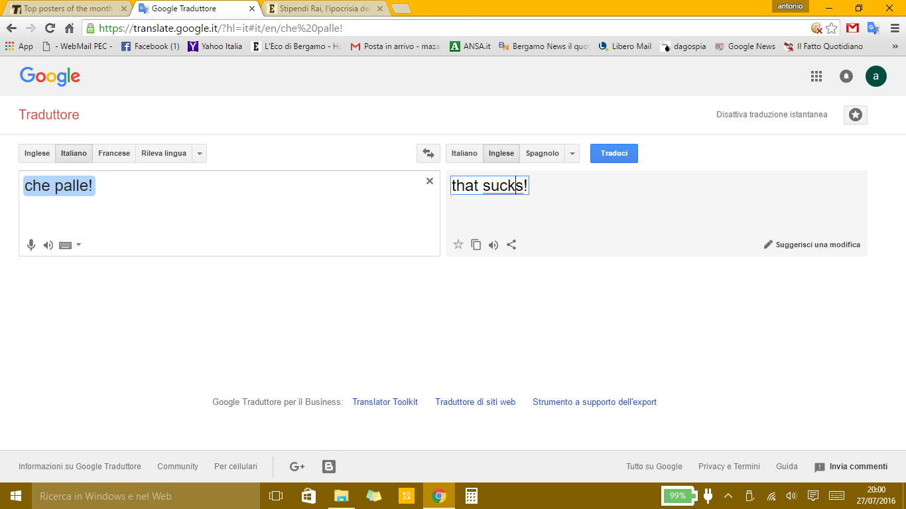The image size is (906, 509).
Task: Click the Google logo
Action: point(50,76)
